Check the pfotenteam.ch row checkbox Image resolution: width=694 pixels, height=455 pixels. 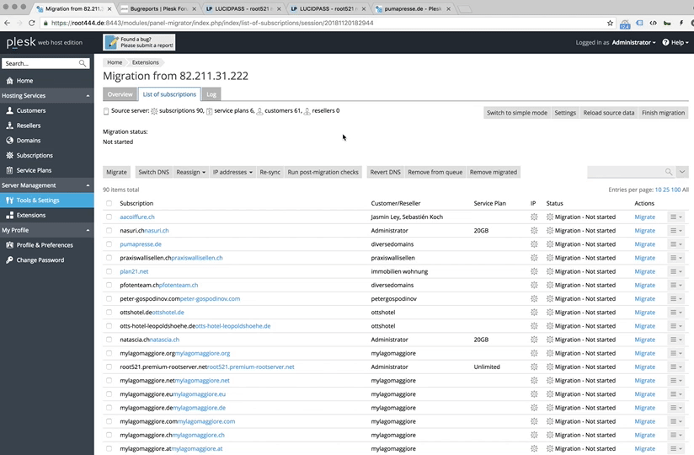(109, 285)
